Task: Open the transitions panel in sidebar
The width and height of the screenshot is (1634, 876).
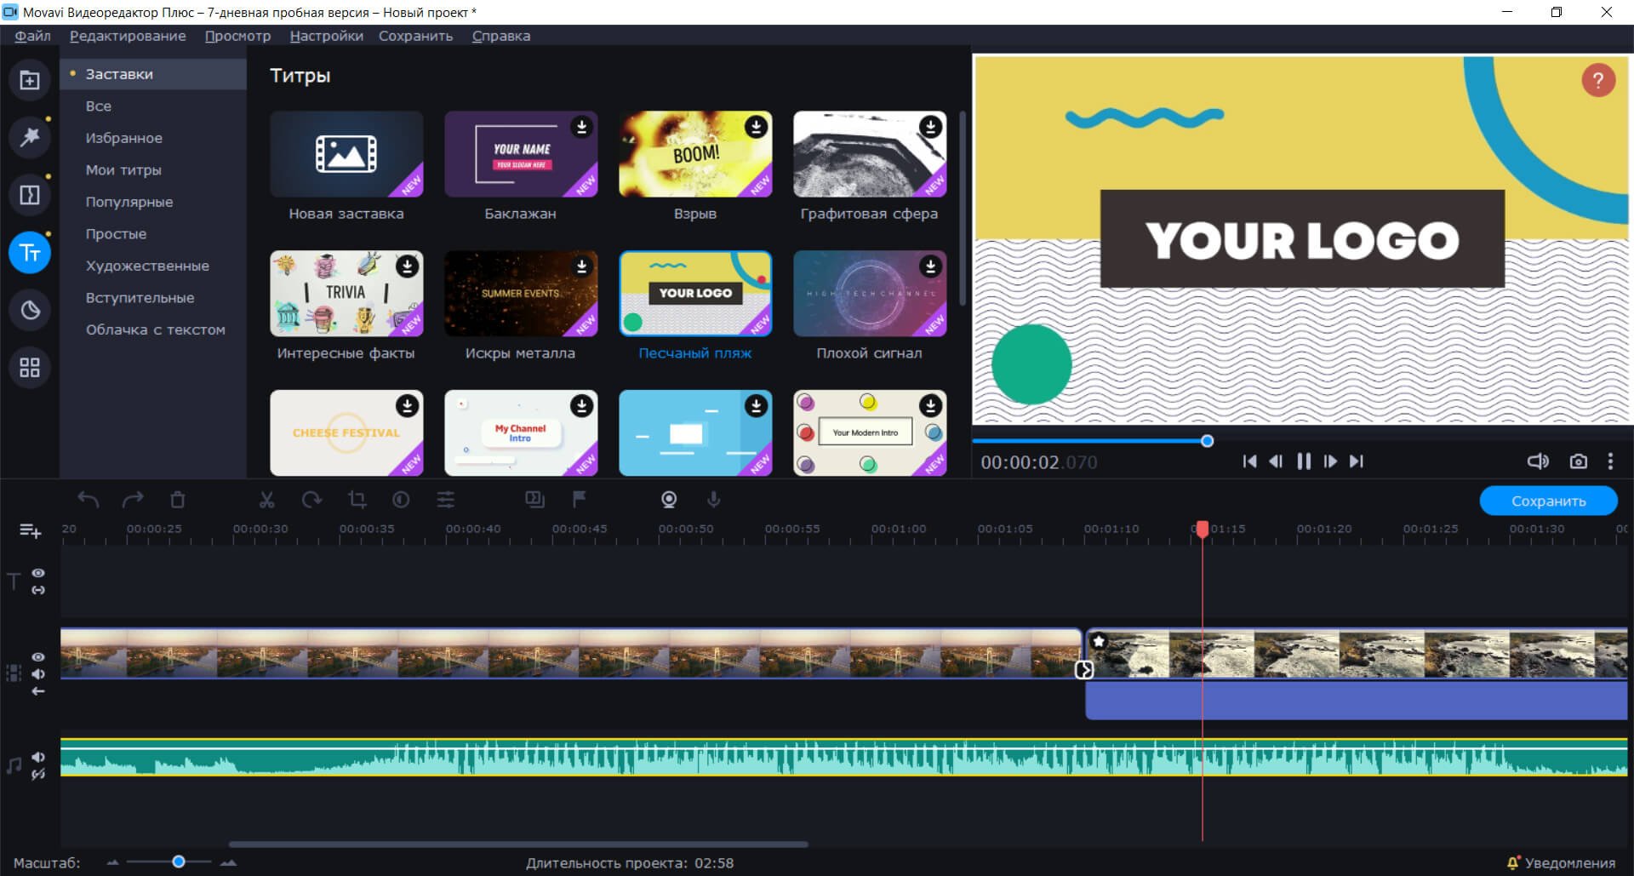Action: (30, 195)
